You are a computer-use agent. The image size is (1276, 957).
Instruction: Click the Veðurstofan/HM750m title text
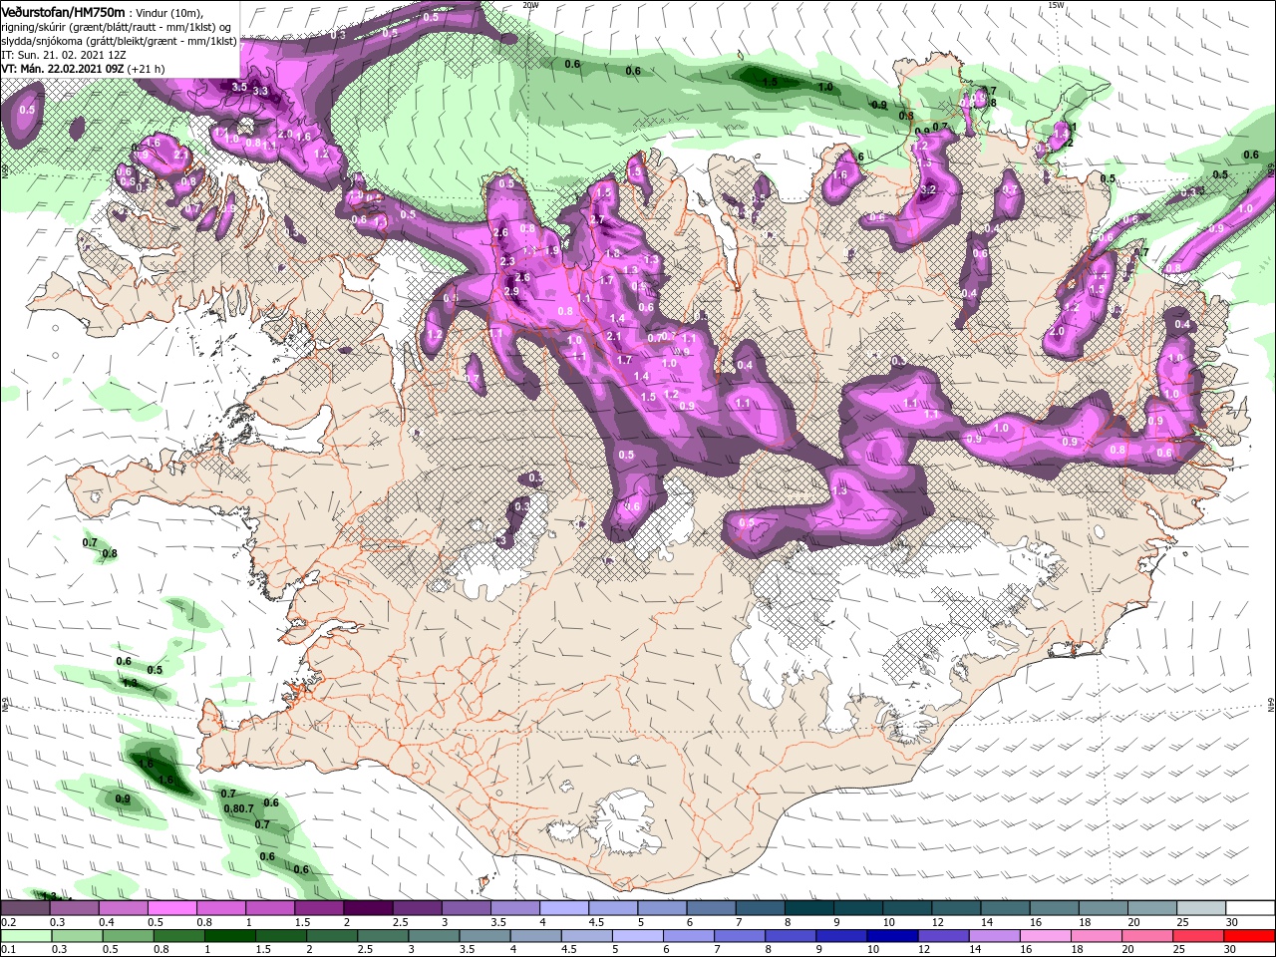coord(64,12)
